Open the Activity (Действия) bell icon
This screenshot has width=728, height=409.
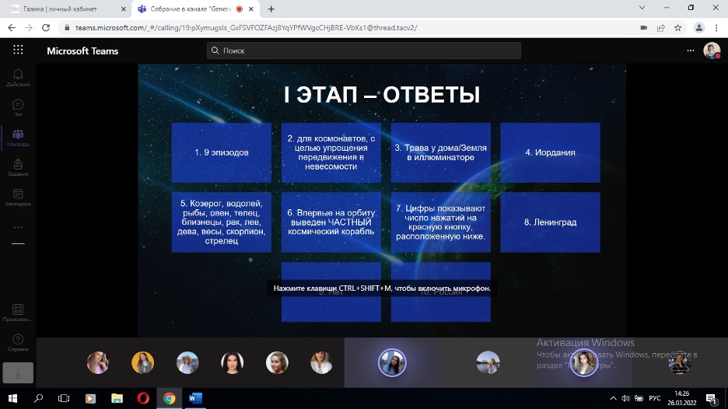point(18,76)
